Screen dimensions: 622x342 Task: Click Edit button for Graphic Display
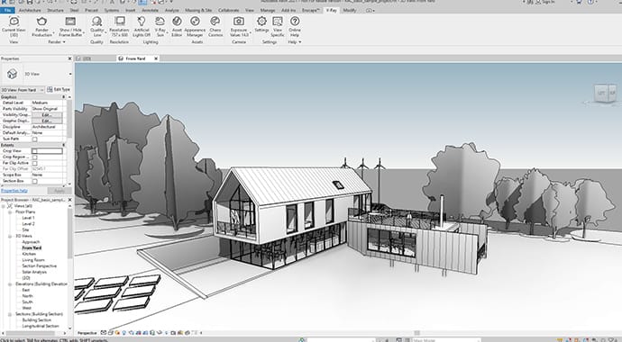coord(47,121)
